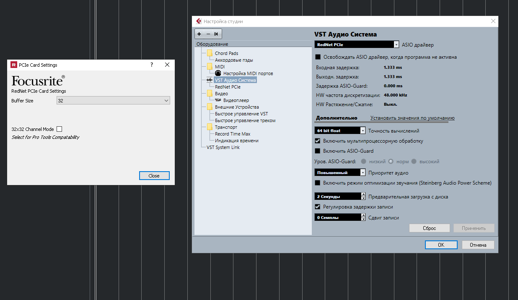Screen dimensions: 518x300
Task: Select the высокий ASIO-Guard level radio
Action: pos(414,162)
